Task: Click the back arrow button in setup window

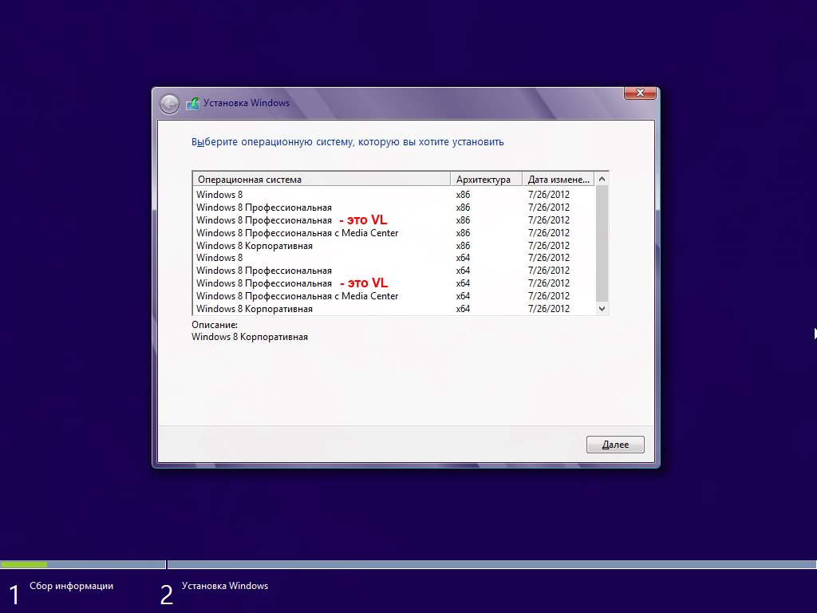Action: 169,104
